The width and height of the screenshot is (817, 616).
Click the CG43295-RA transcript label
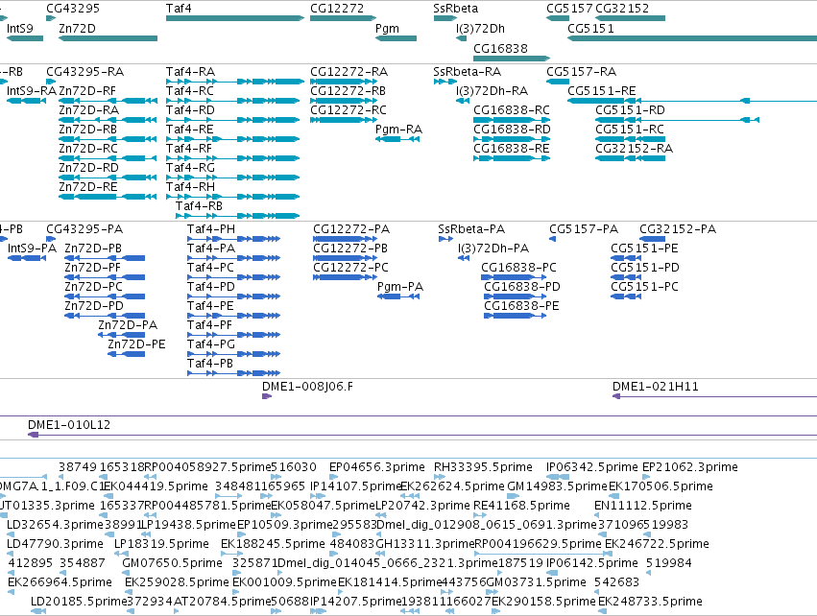(x=84, y=71)
